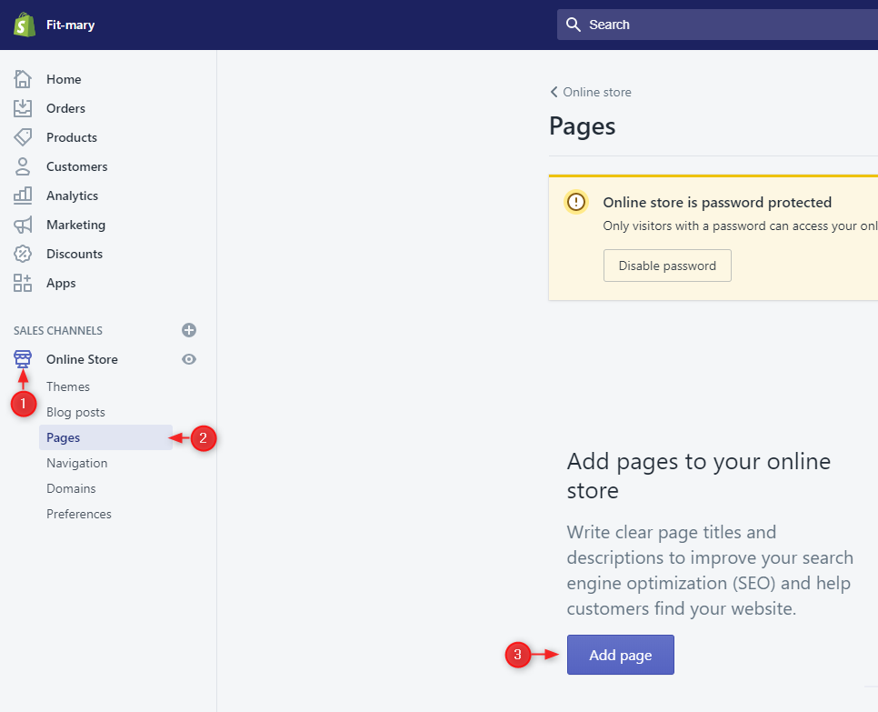Click the Add page button
The image size is (878, 712).
click(x=620, y=655)
